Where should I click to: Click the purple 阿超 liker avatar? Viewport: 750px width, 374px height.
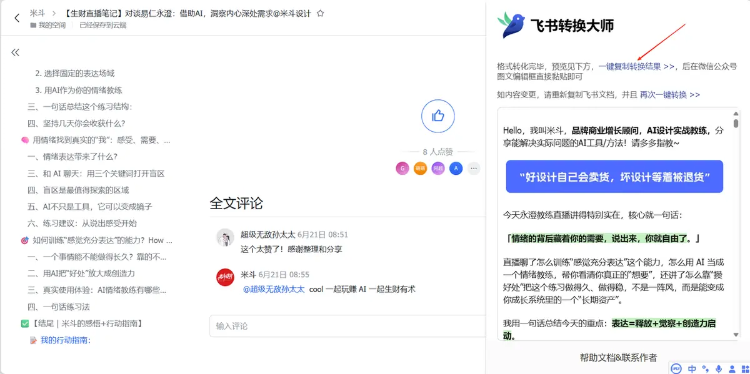[x=438, y=168]
